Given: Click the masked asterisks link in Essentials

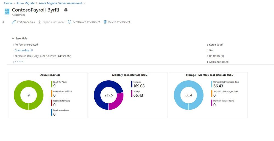Looking at the screenshot, I should (19, 62).
